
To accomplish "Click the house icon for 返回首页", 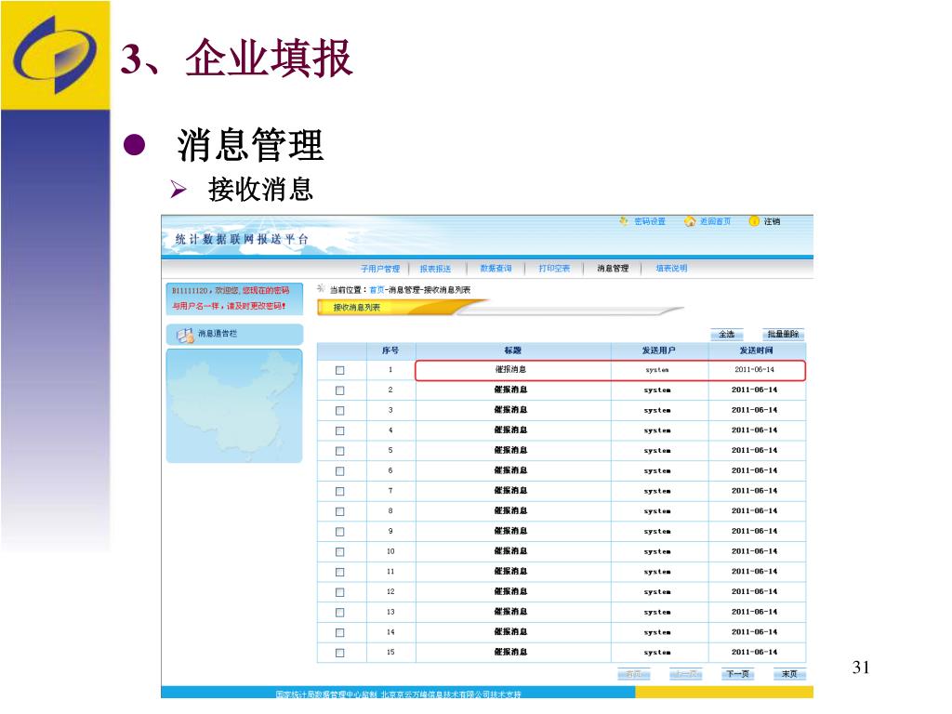I will point(690,221).
